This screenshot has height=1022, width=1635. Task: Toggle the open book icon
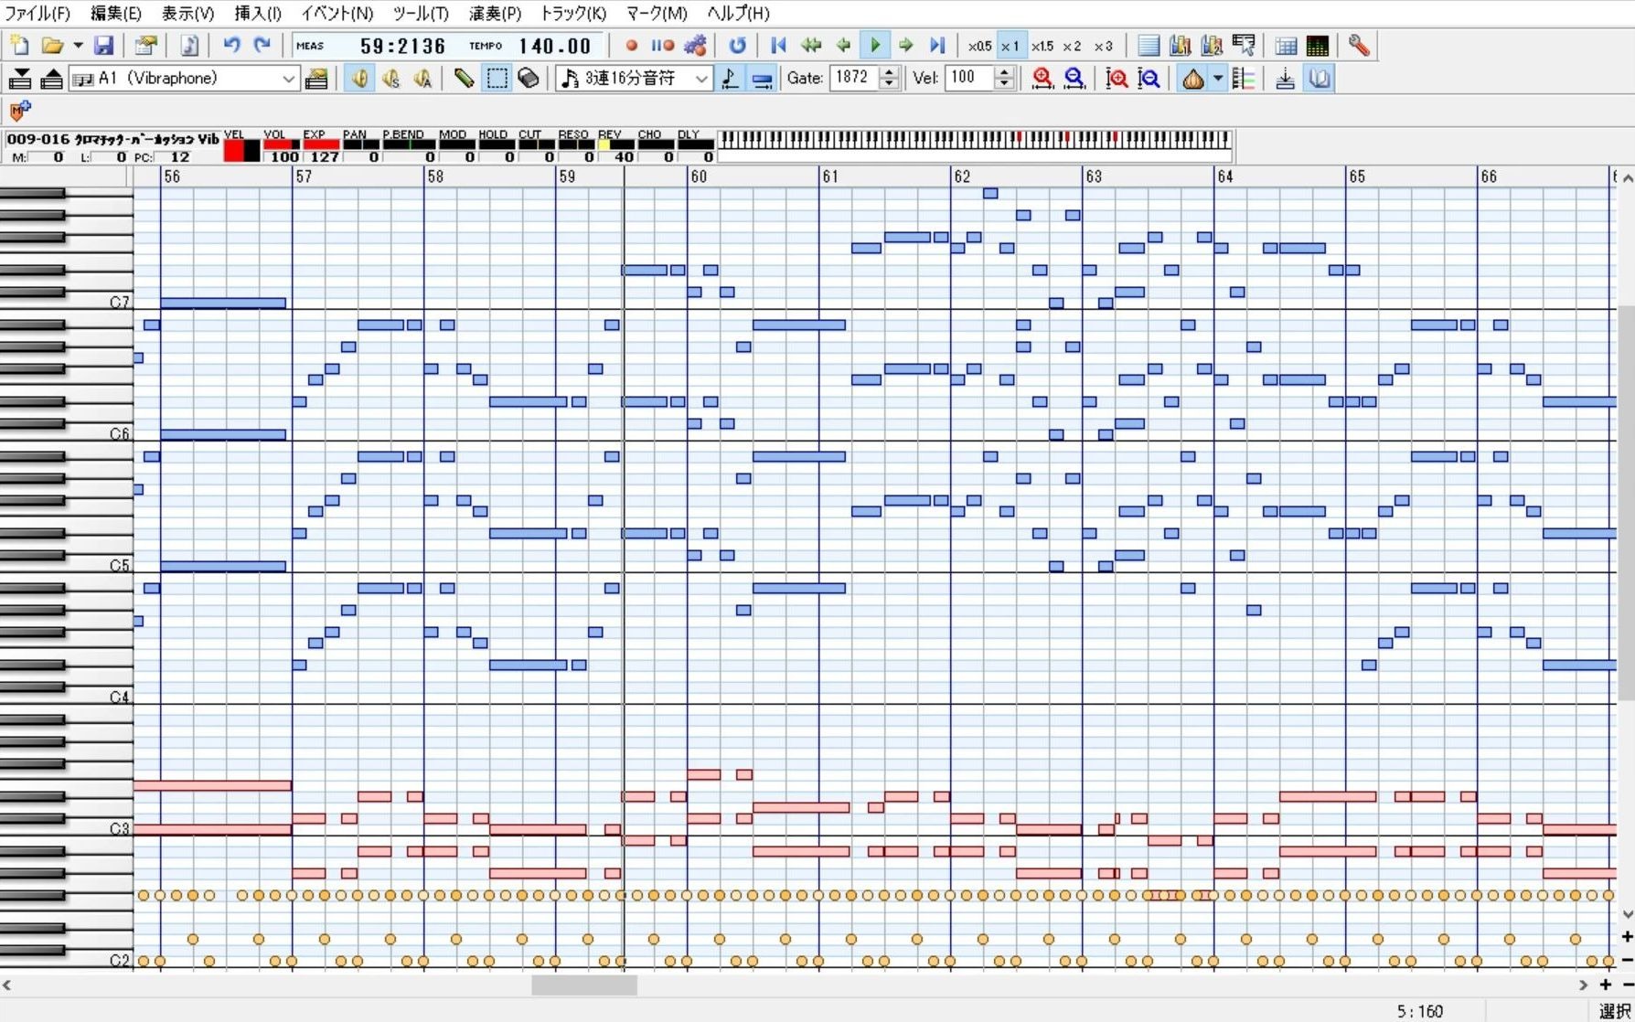pyautogui.click(x=1319, y=79)
